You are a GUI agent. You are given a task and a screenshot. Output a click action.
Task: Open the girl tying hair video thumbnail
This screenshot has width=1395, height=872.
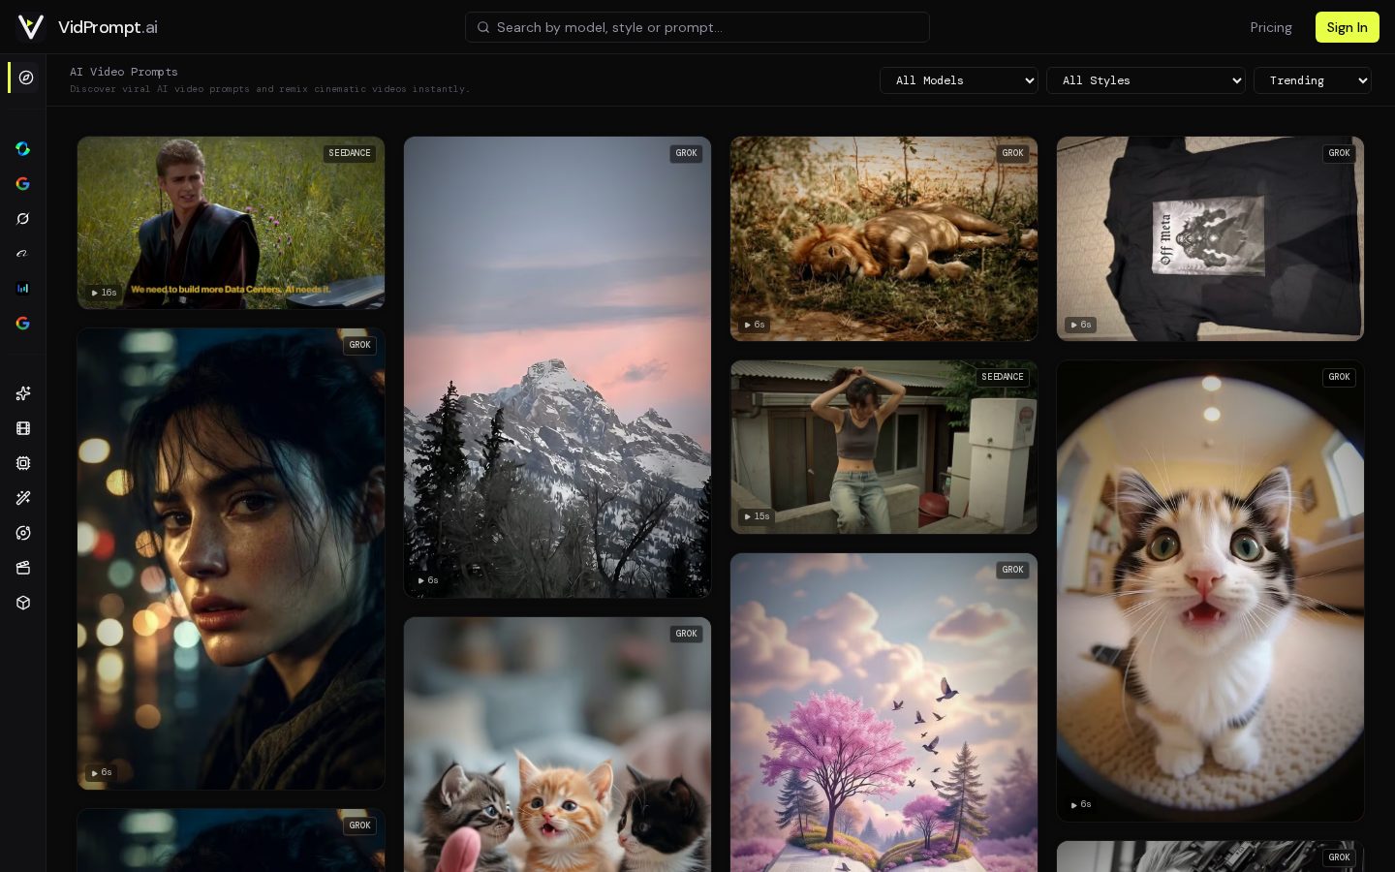(x=883, y=447)
